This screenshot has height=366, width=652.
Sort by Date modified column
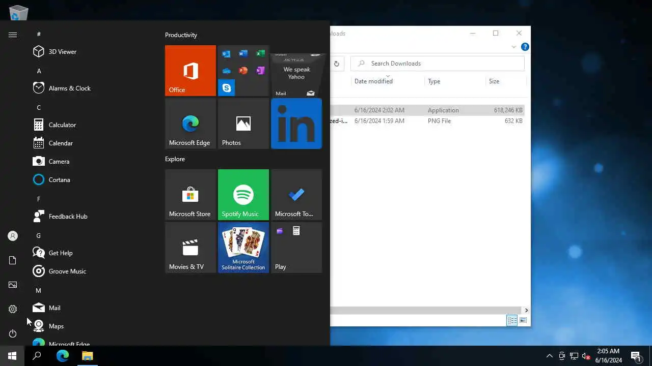[x=387, y=81]
